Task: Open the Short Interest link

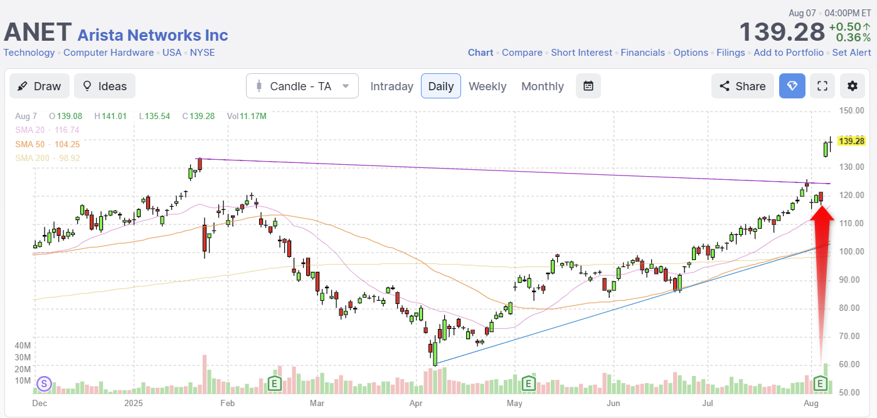Action: coord(582,53)
